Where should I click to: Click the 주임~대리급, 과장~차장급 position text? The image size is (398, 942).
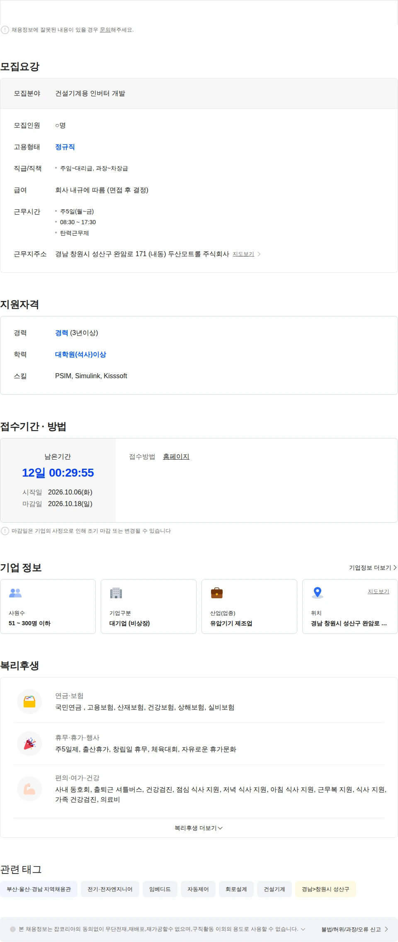[x=94, y=169]
